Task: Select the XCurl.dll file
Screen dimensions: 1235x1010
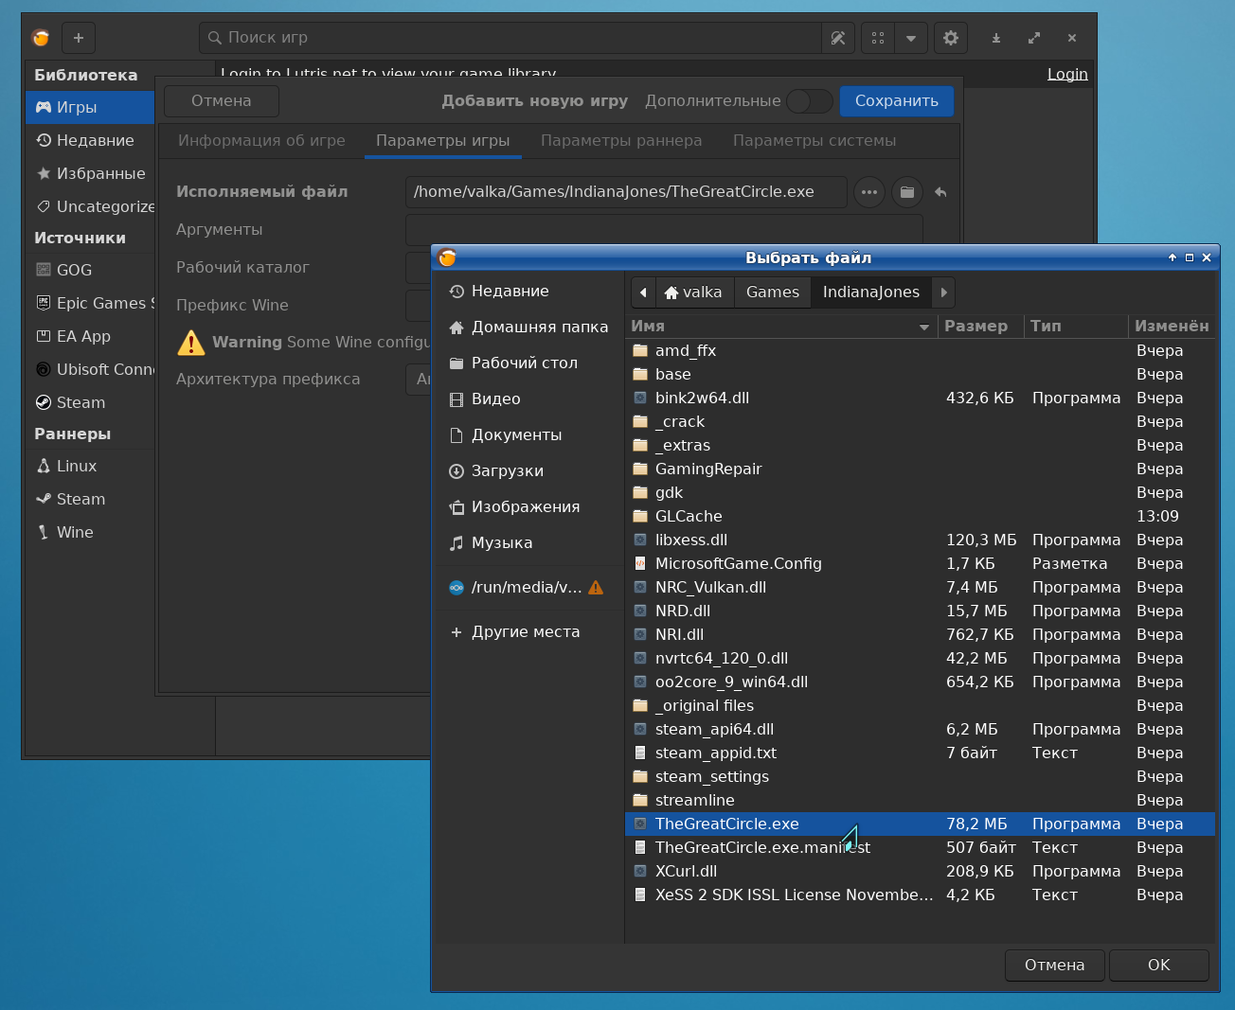Action: 920,871
